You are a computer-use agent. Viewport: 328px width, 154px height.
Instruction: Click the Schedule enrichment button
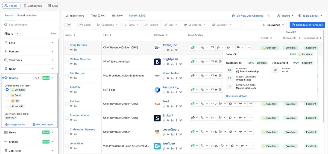coord(307,25)
